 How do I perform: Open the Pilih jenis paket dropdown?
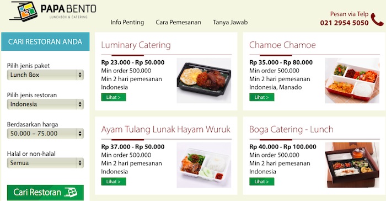tap(45, 75)
